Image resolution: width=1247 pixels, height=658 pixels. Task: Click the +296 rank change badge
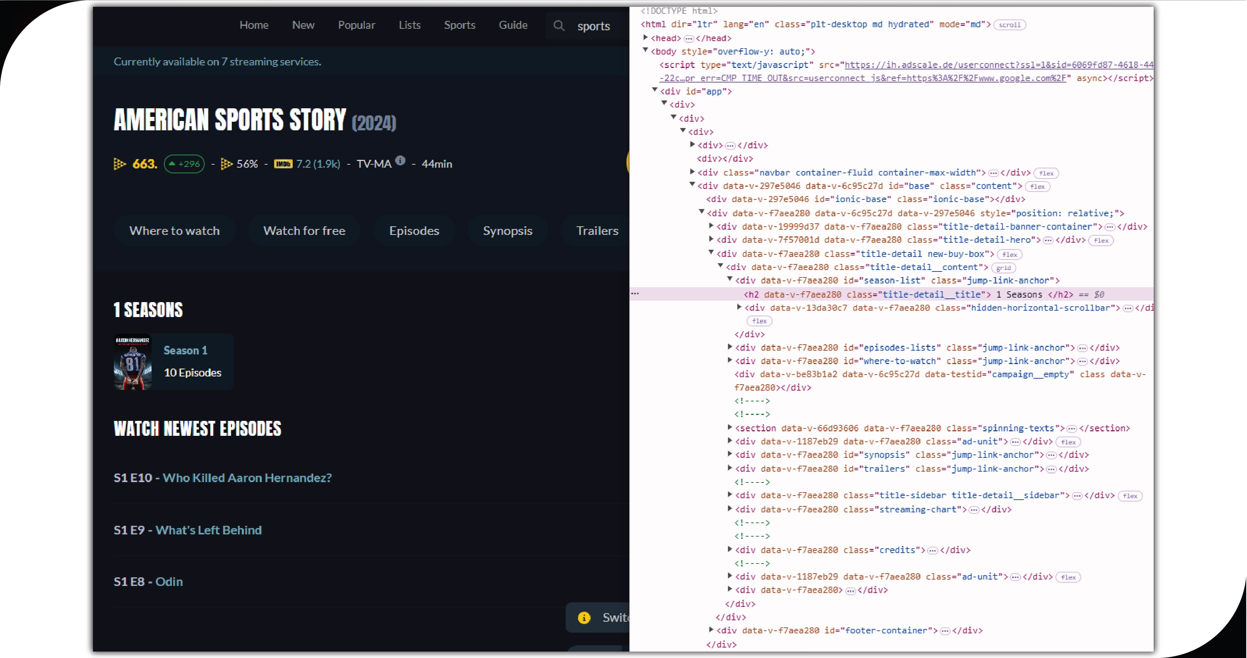pos(184,164)
